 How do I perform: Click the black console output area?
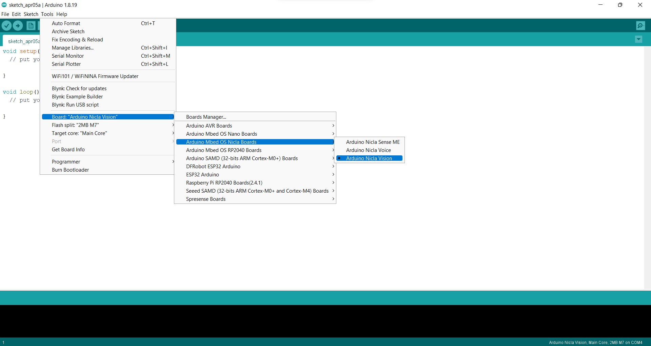325,321
